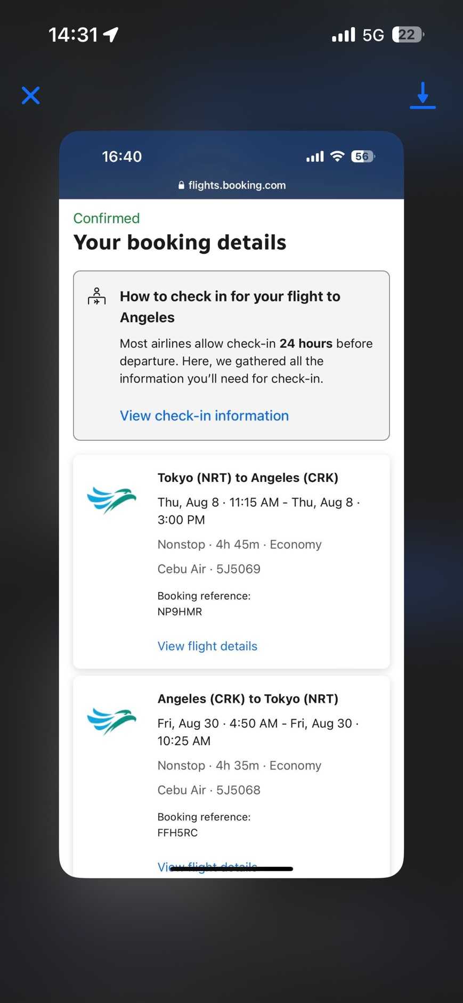Viewport: 463px width, 1003px height.
Task: Tap booking reference FFH5RC
Action: [x=177, y=833]
